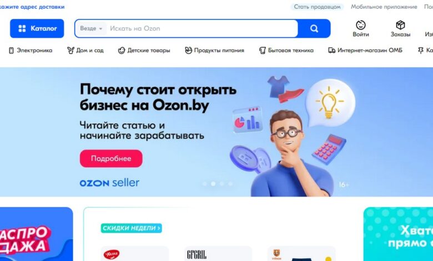Open the Войти smiley login icon
The image size is (433, 261).
(x=361, y=25)
